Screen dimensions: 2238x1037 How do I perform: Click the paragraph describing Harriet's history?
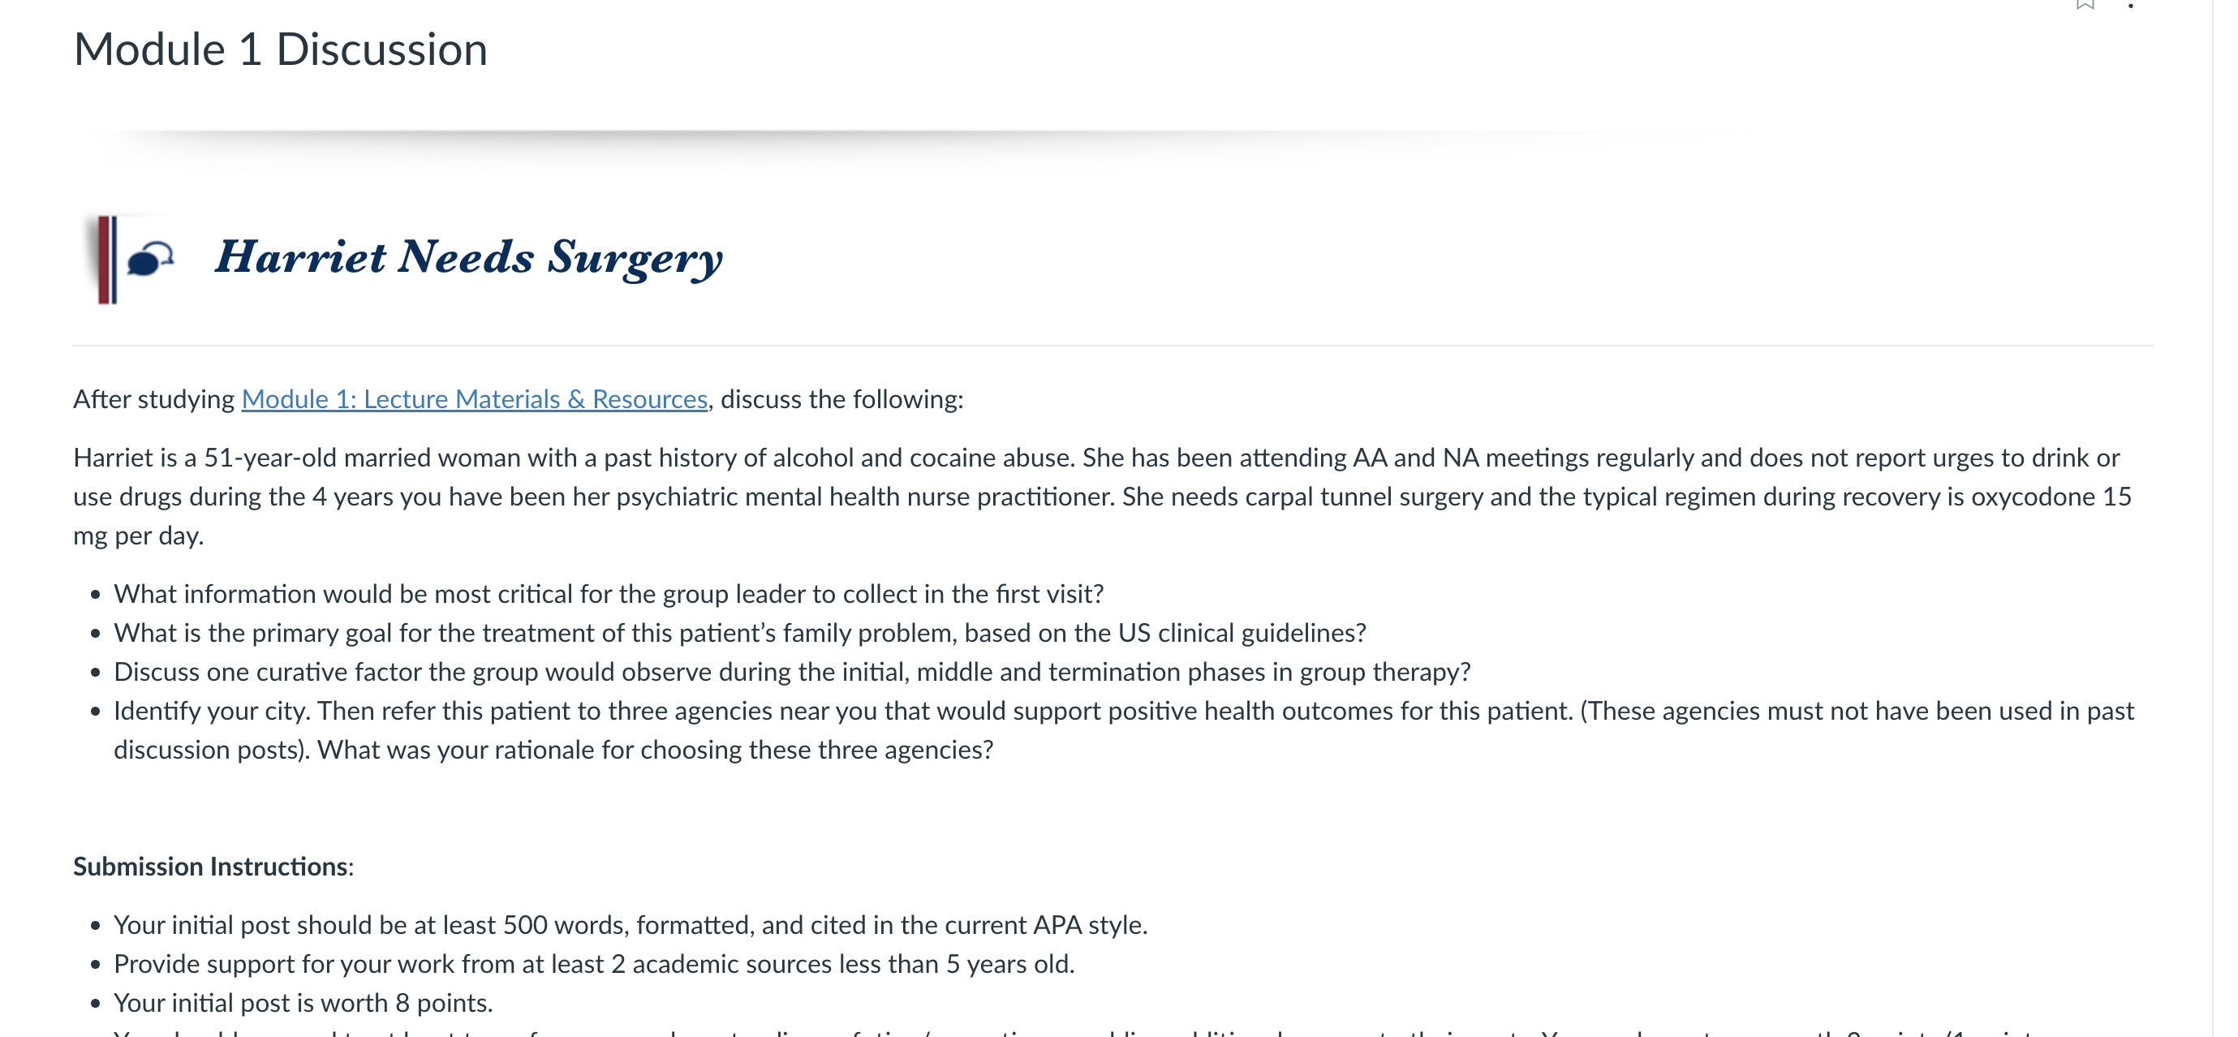1103,496
